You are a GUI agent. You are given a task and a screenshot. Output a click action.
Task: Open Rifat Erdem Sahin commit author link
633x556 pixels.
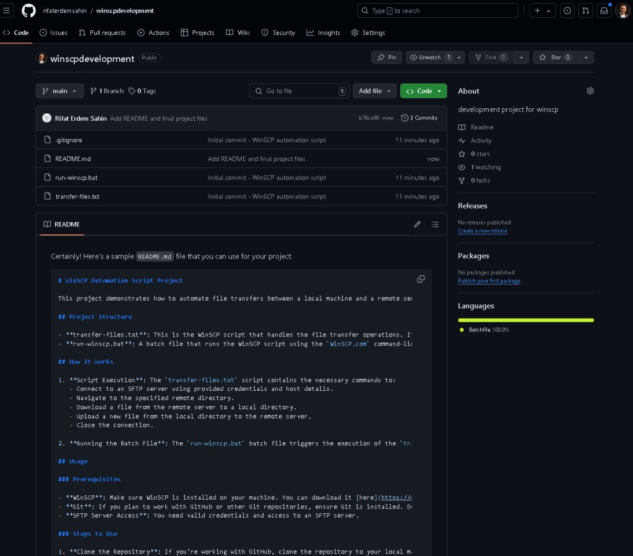coord(80,118)
